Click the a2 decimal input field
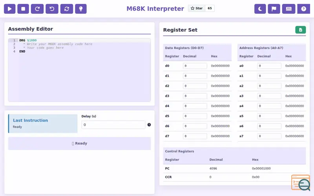314x196 pixels. 269,86
